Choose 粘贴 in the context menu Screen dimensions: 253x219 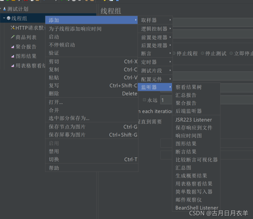91,78
